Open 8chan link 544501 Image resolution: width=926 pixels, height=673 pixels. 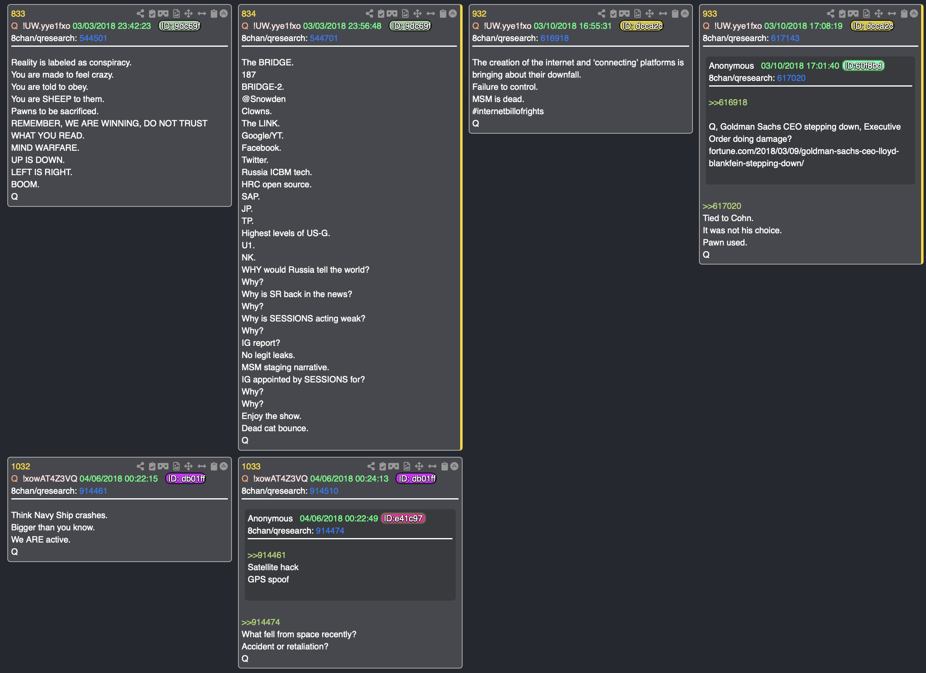[x=93, y=38]
